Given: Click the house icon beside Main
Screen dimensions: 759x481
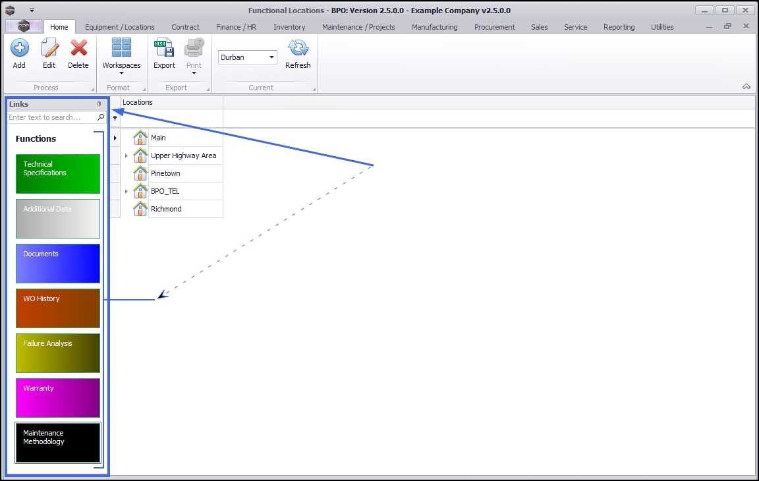Looking at the screenshot, I should [x=140, y=138].
